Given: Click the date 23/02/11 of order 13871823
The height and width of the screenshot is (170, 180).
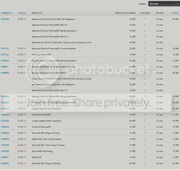Looking at the screenshot, I should click(x=22, y=55).
